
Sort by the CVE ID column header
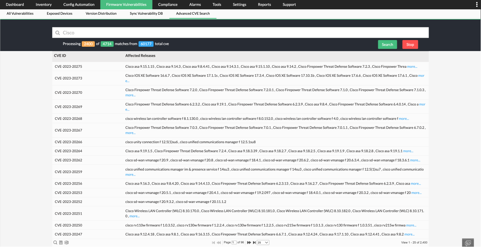click(x=60, y=56)
